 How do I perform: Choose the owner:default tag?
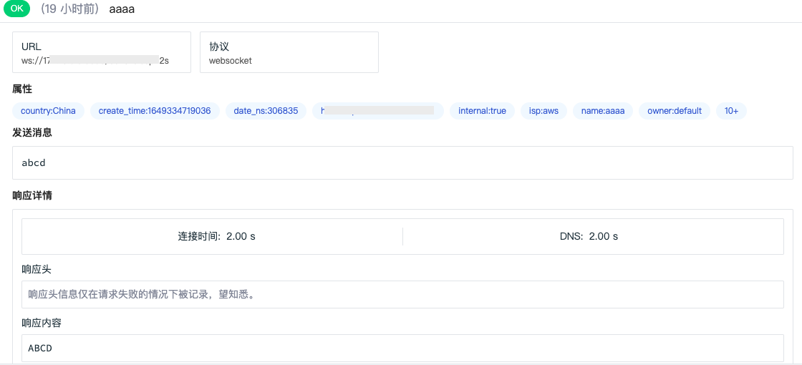(675, 111)
